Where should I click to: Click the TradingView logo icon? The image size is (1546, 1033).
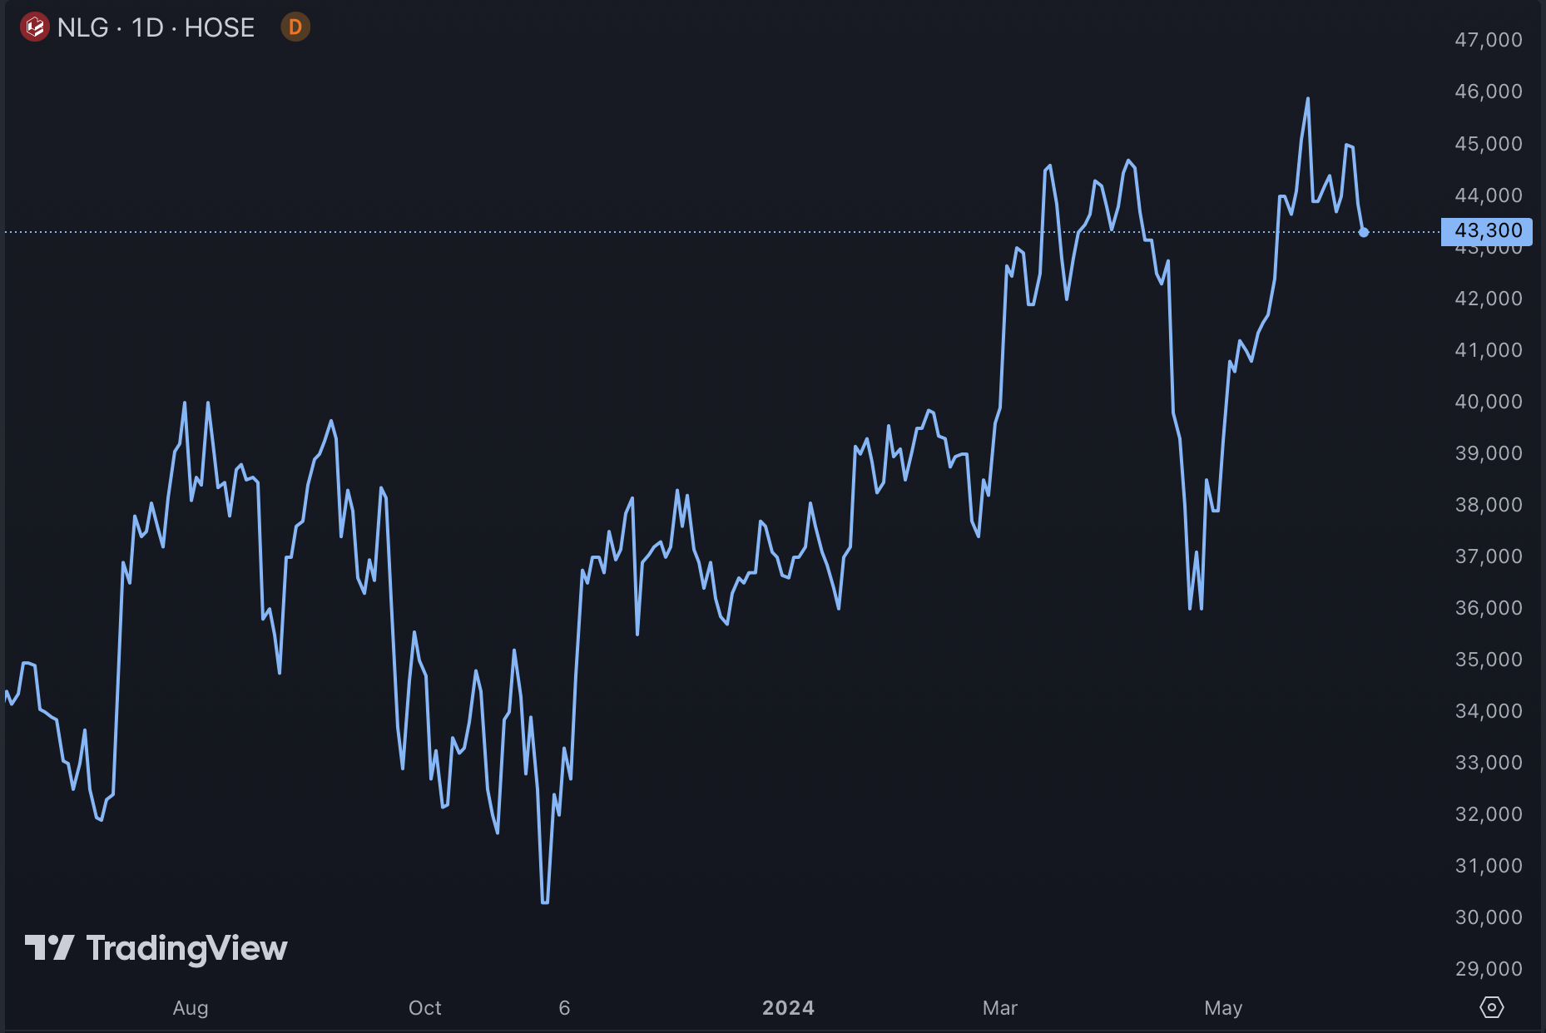(x=52, y=945)
